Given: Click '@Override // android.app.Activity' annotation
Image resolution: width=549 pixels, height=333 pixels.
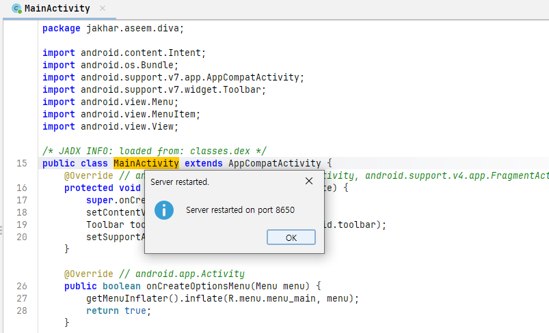Looking at the screenshot, I should (x=154, y=274).
